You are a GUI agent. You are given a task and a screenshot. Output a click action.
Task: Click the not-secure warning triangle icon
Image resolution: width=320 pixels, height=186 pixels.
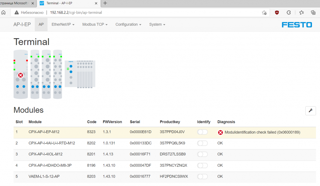[x=17, y=13]
